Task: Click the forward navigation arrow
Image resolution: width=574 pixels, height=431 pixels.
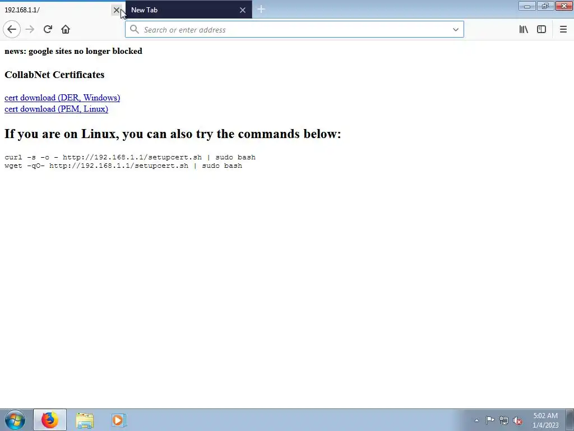Action: pos(30,29)
